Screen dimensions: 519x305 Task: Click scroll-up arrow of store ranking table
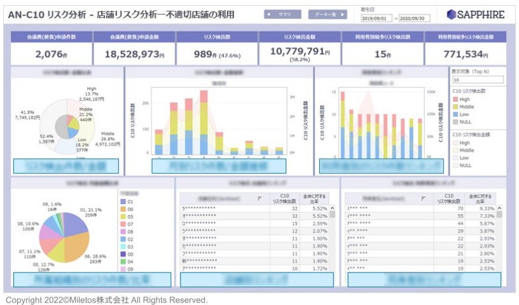[x=332, y=208]
